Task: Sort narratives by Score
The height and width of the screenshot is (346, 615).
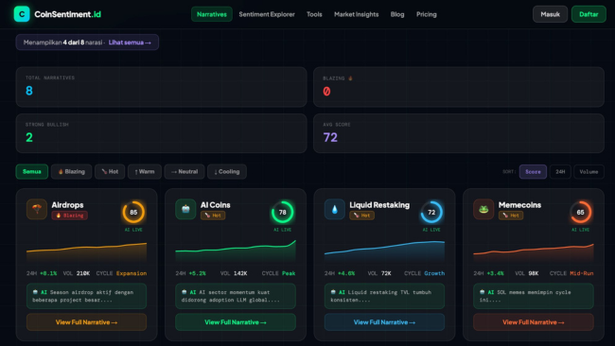Action: 533,172
